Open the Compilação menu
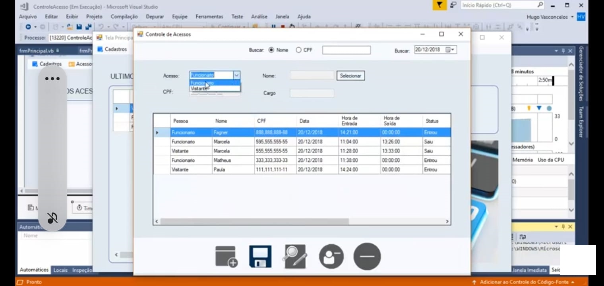The image size is (604, 286). (124, 17)
